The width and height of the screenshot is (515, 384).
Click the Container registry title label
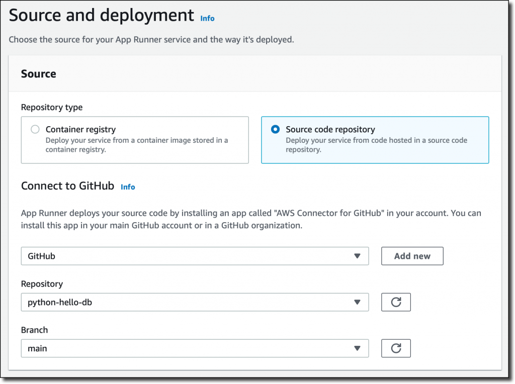pyautogui.click(x=81, y=129)
